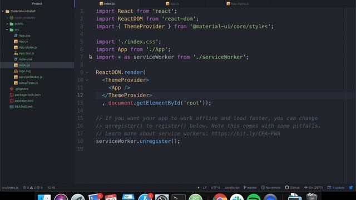
Task: Click line number 18 in the gutter
Action: 80,141
